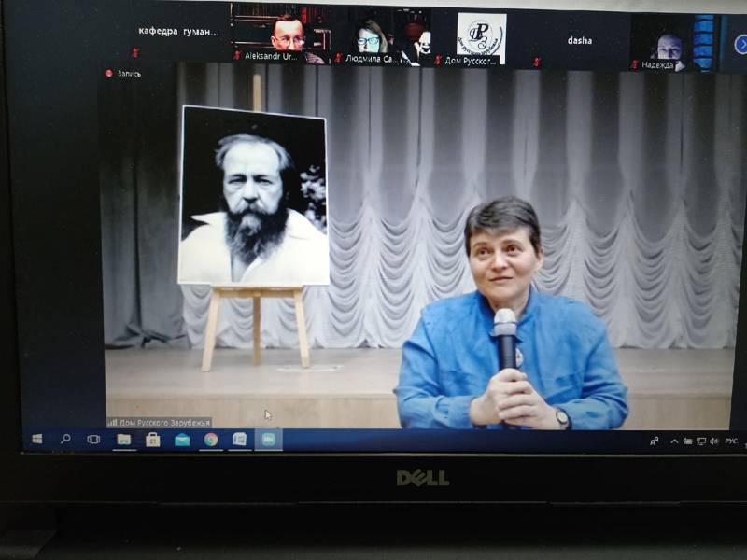Open File Explorer from the taskbar

point(123,440)
